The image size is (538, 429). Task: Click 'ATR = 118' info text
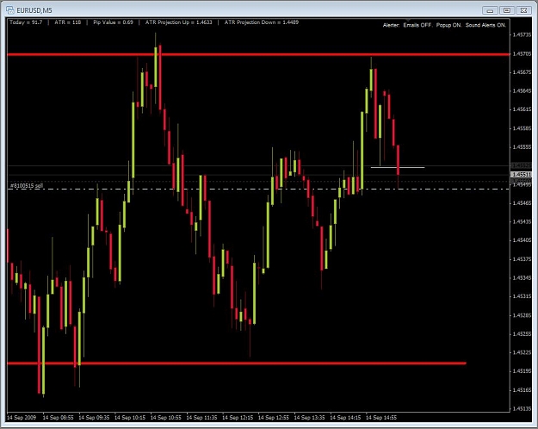[68, 22]
